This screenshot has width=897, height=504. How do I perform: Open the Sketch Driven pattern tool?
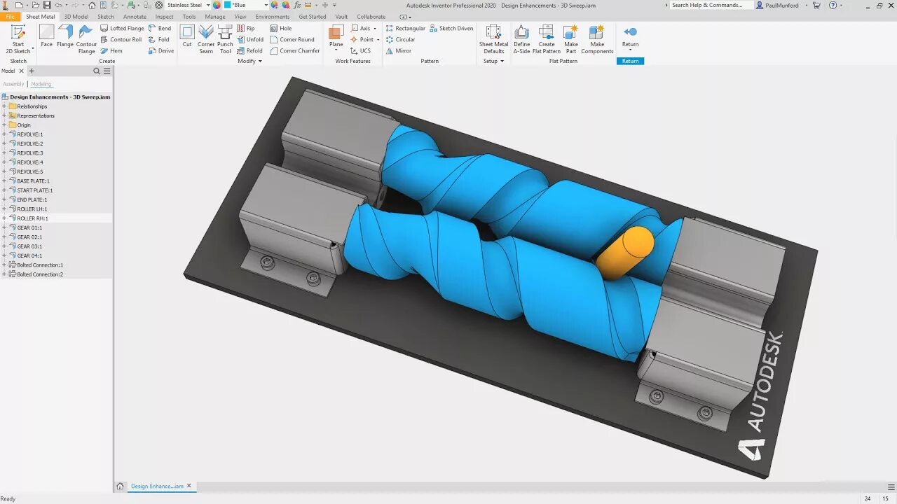tap(451, 29)
